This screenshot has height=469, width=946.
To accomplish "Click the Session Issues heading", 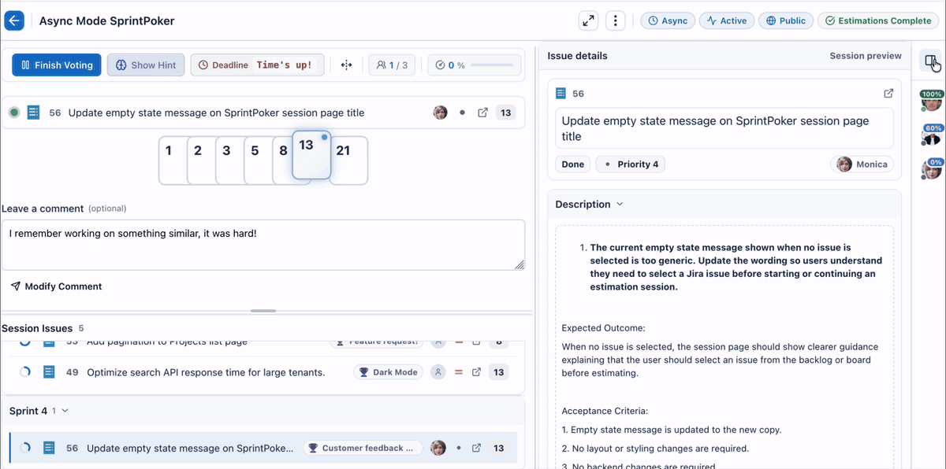I will [37, 328].
